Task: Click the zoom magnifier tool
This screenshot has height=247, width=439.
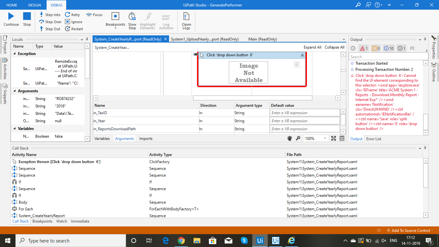Action: (298, 138)
